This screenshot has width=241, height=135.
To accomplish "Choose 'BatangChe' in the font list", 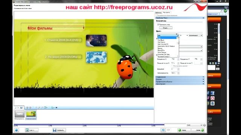I will tap(161, 50).
